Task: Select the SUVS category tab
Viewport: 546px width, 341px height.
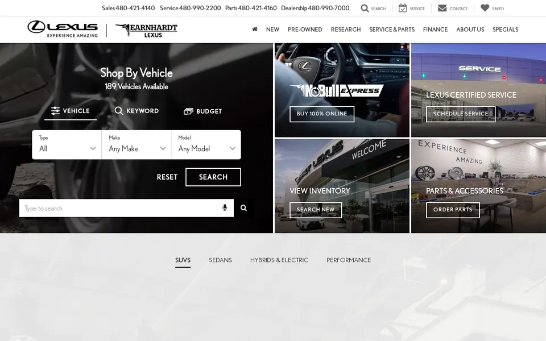Action: pos(183,260)
